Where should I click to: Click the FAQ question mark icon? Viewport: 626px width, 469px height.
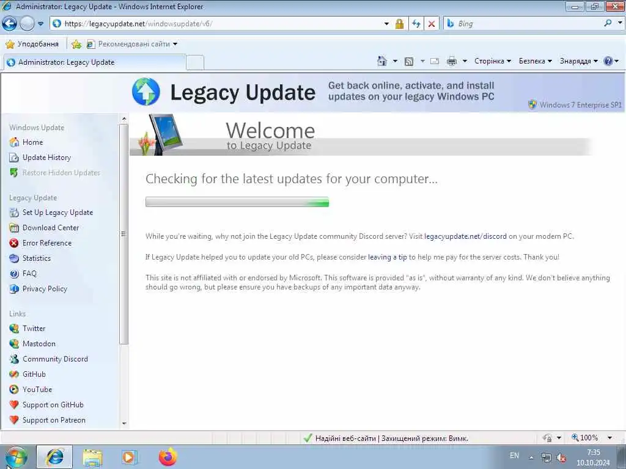click(x=14, y=274)
